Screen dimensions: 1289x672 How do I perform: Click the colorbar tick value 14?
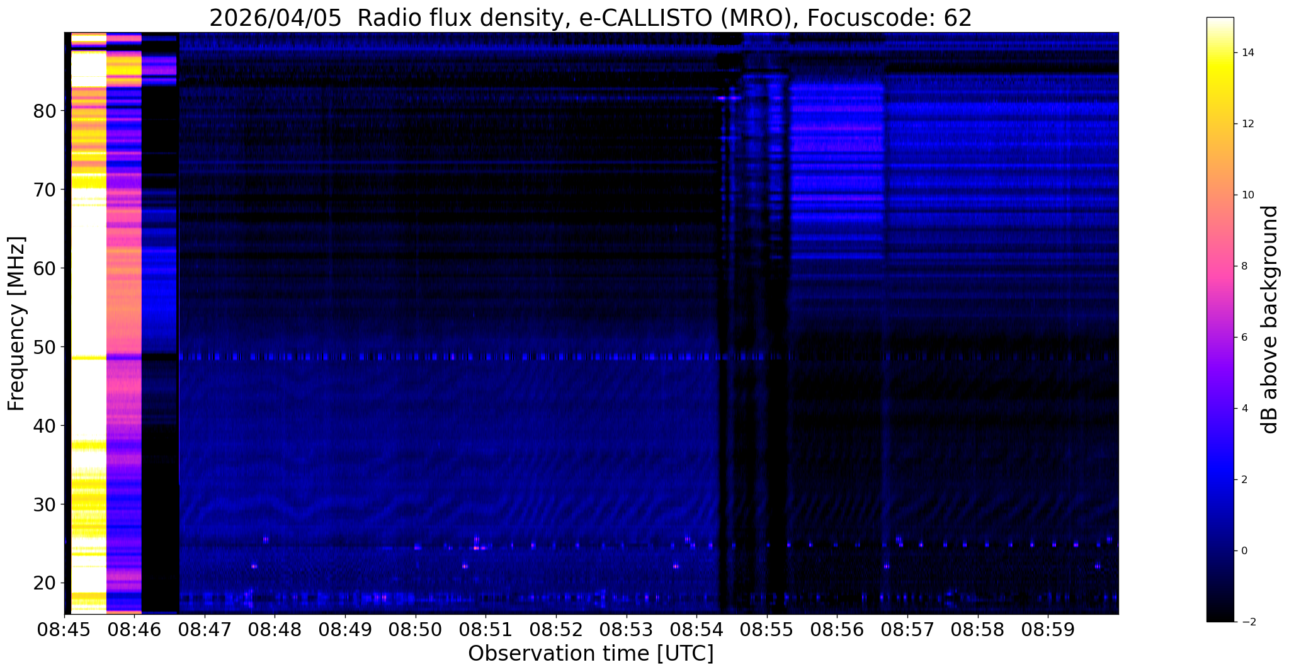click(x=1247, y=53)
